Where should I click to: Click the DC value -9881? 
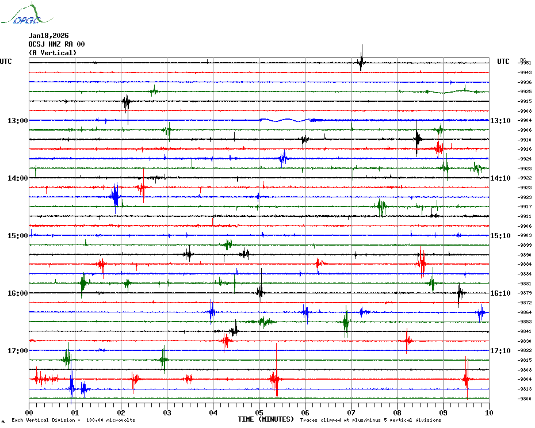pyautogui.click(x=525, y=284)
